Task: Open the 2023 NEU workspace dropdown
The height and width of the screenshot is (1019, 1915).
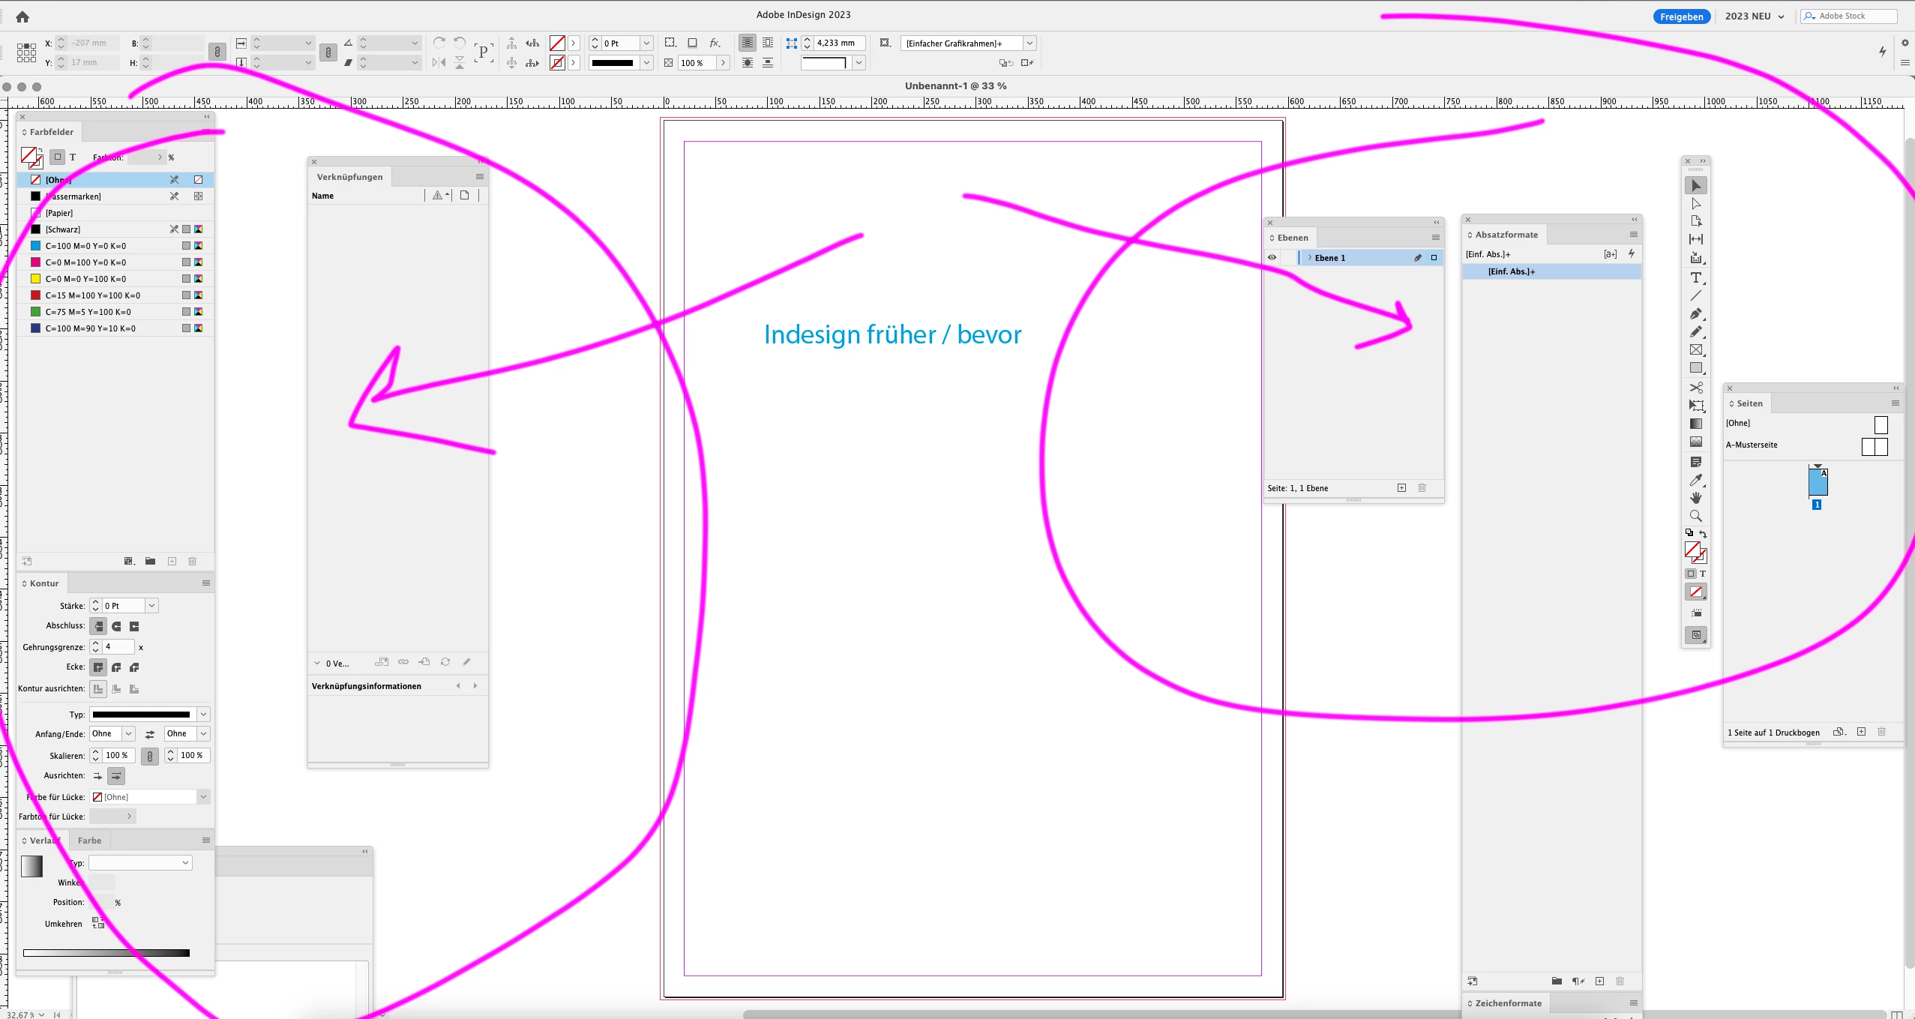Action: 1754,16
